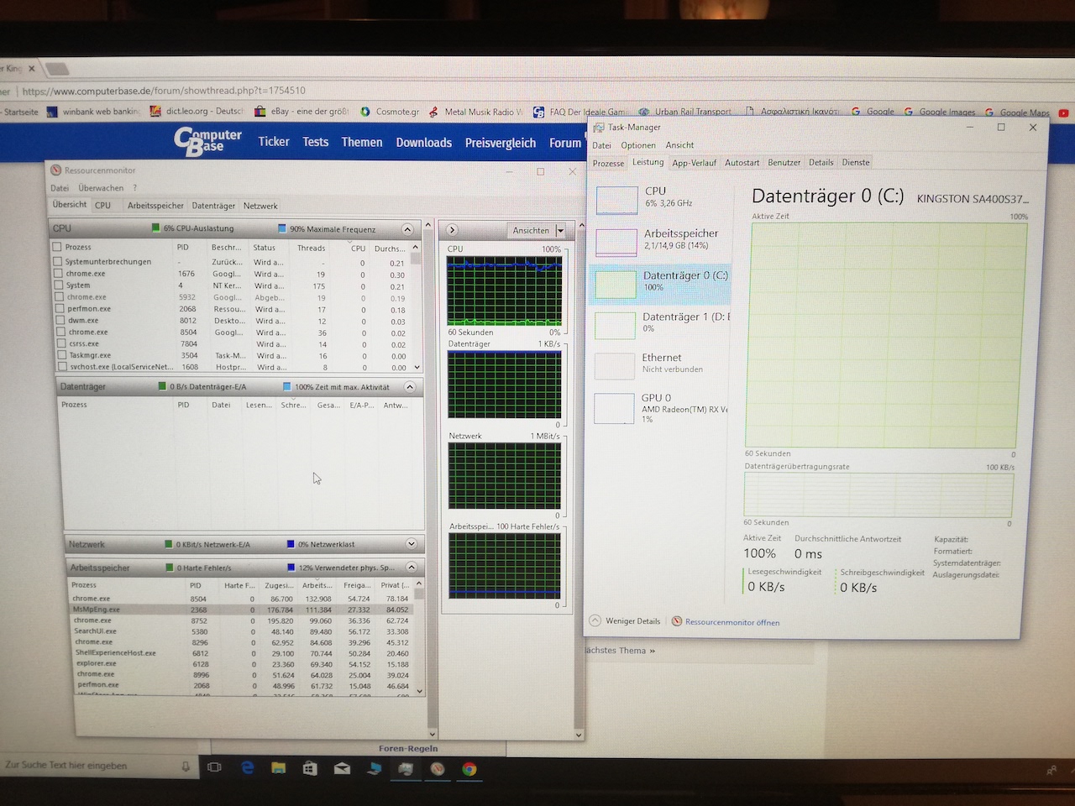Open the Cosmote.gr bookmark
Image resolution: width=1075 pixels, height=806 pixels.
390,112
